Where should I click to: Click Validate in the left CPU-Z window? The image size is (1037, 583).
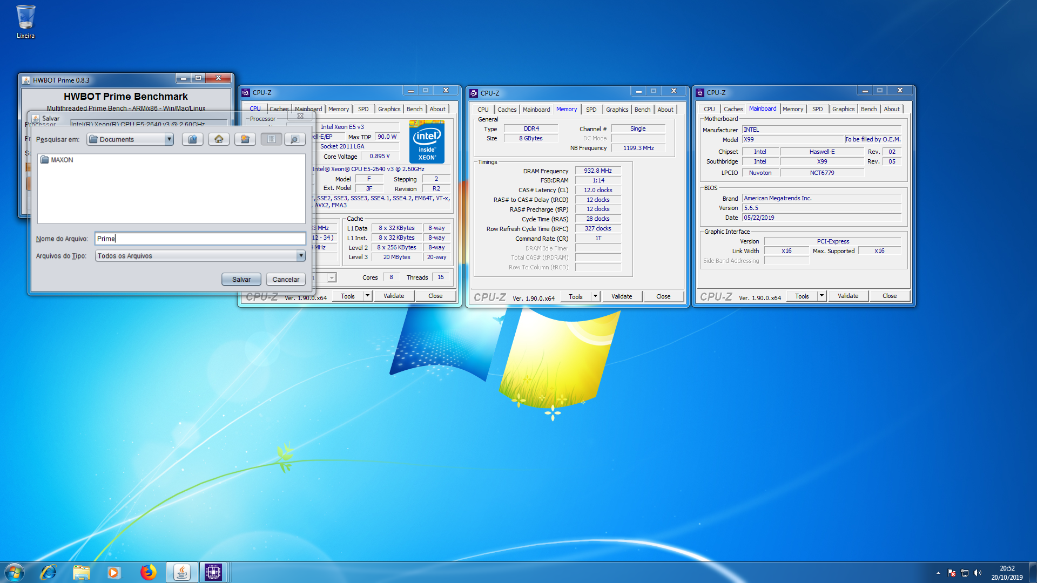click(x=394, y=296)
